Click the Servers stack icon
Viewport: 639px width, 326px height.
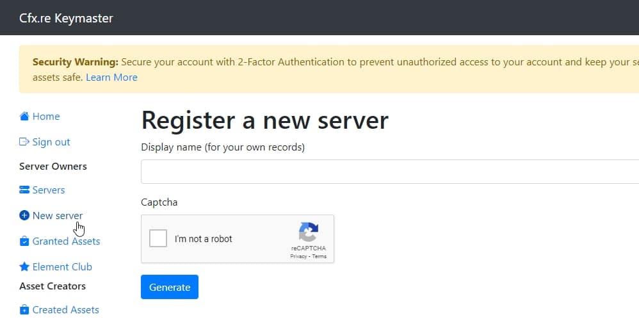tap(24, 190)
